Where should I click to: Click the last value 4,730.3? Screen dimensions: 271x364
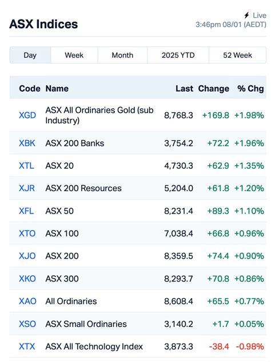pyautogui.click(x=178, y=166)
